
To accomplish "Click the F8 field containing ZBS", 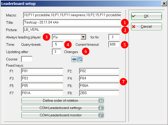I will (99, 93).
